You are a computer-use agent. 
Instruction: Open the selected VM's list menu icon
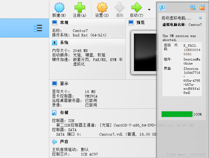[x=38, y=28]
